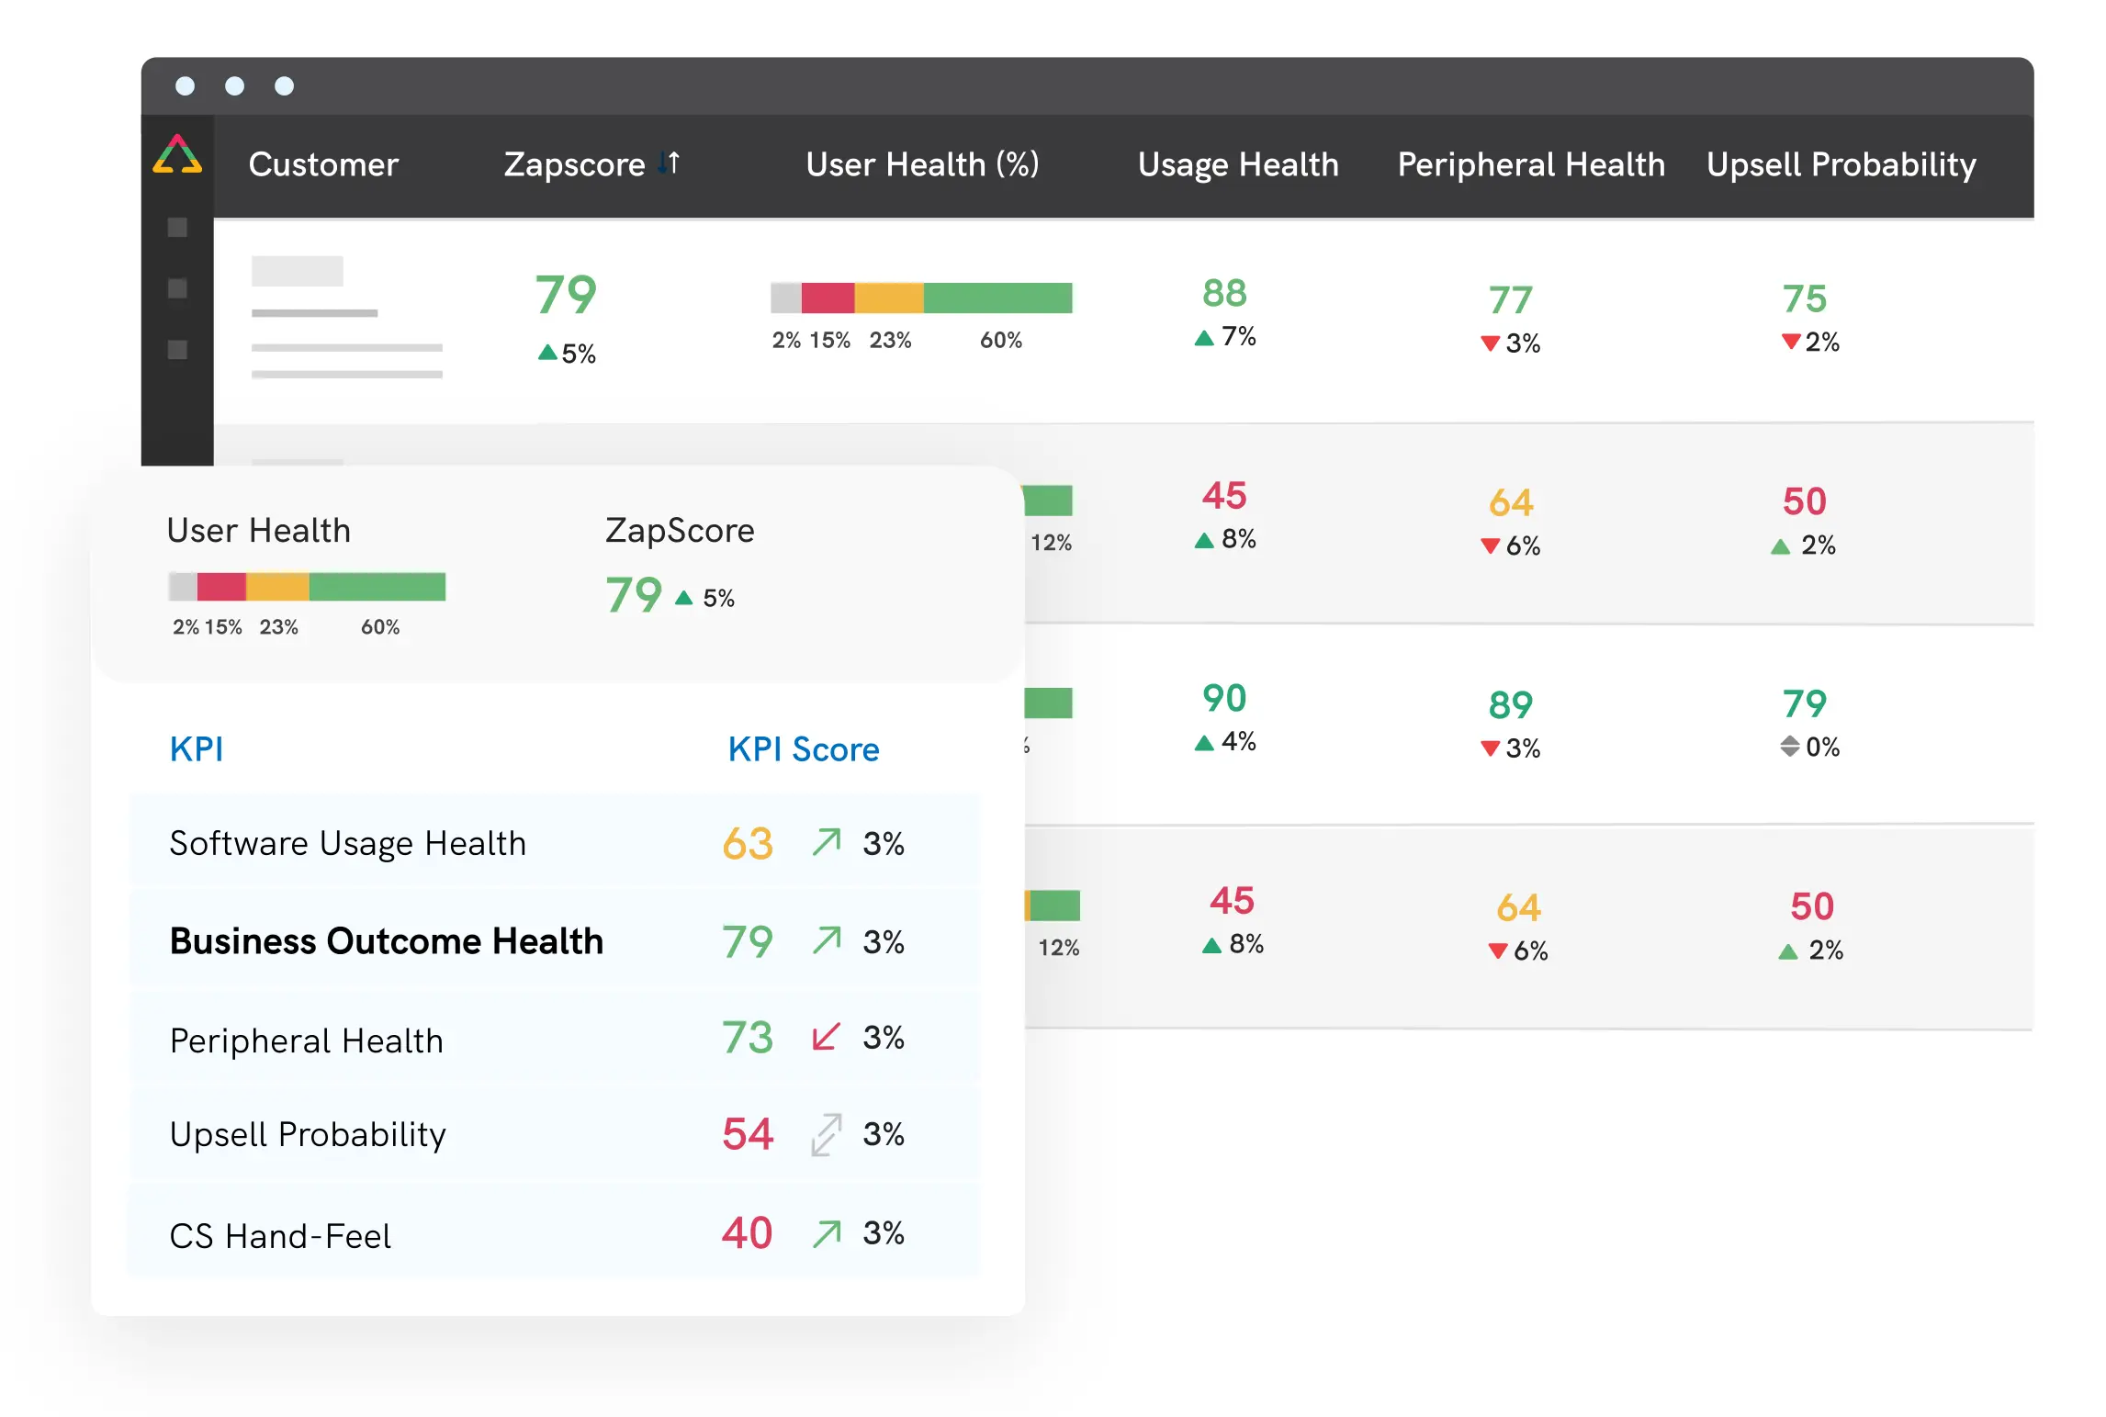Image resolution: width=2106 pixels, height=1417 pixels.
Task: Click the green triangle next to ZapScore 5% in card
Action: pyautogui.click(x=683, y=598)
